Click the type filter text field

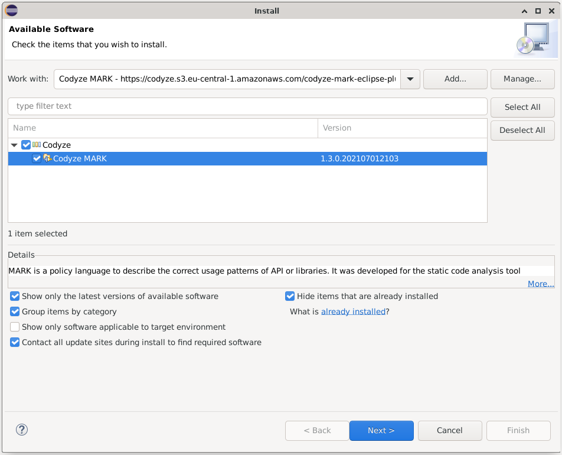(x=247, y=106)
